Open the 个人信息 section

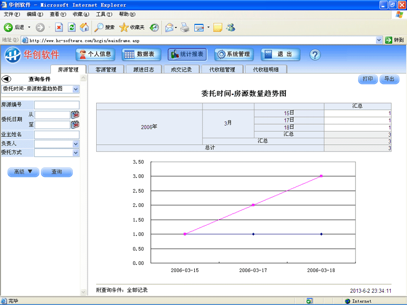pos(95,54)
